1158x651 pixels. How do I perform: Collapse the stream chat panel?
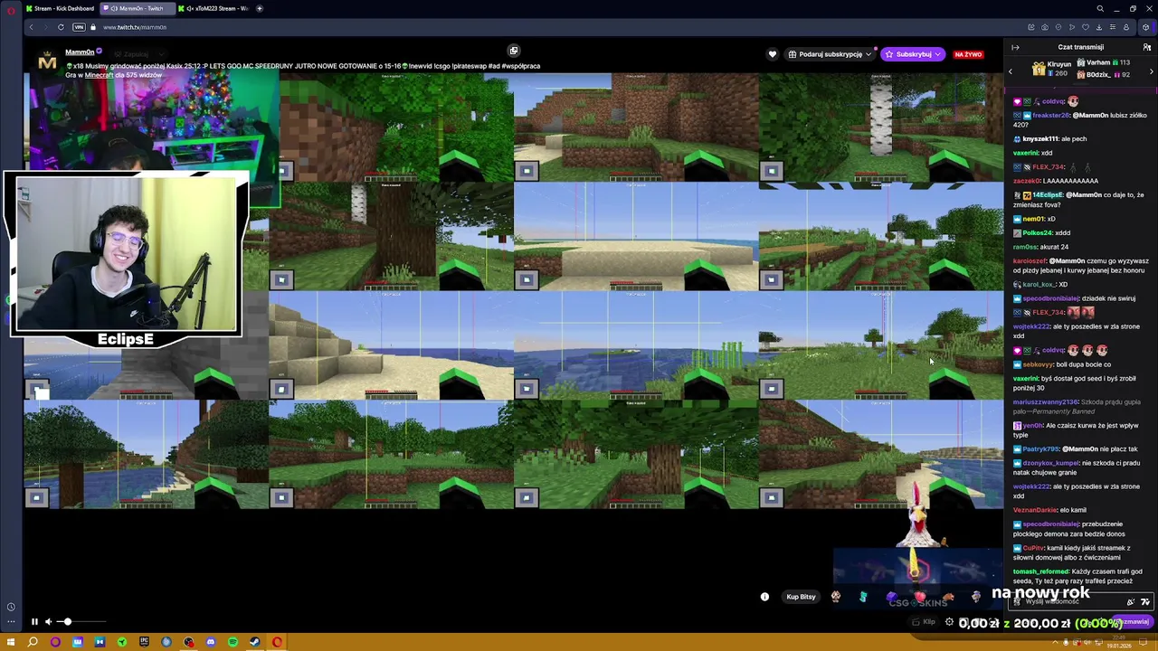[x=1015, y=47]
